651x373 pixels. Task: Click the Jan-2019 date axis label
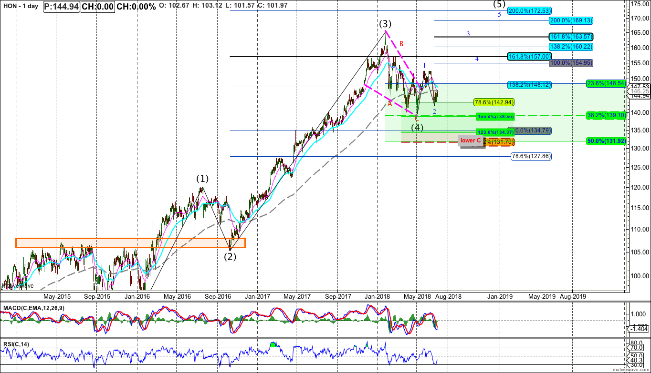pos(500,296)
